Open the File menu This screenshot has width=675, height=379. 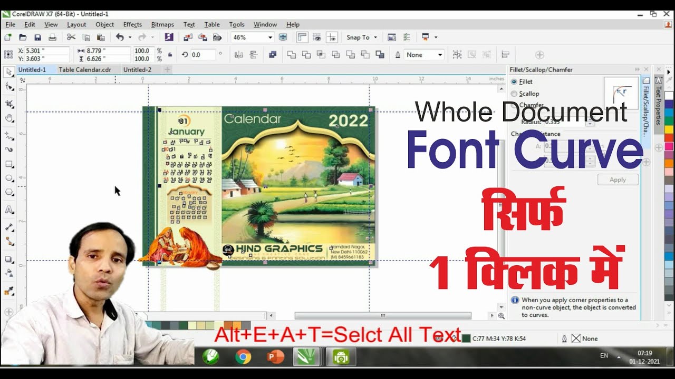10,24
